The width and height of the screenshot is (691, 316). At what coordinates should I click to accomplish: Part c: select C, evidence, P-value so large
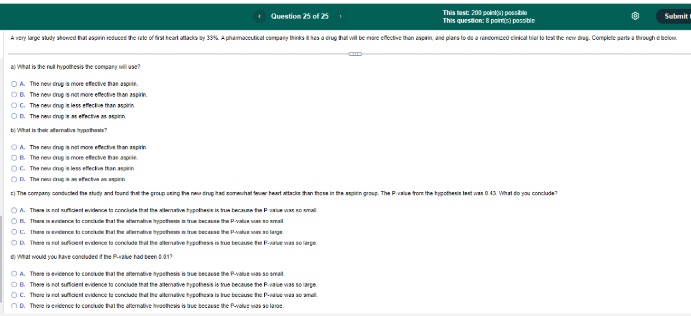click(x=14, y=232)
